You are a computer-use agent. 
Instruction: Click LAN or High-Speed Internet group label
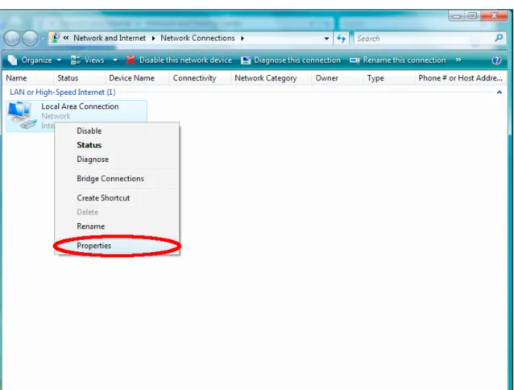click(x=63, y=92)
